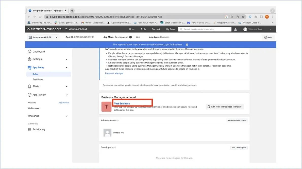Go to Dashboard in the sidebar
This screenshot has height=169, width=302.
coord(39,51)
